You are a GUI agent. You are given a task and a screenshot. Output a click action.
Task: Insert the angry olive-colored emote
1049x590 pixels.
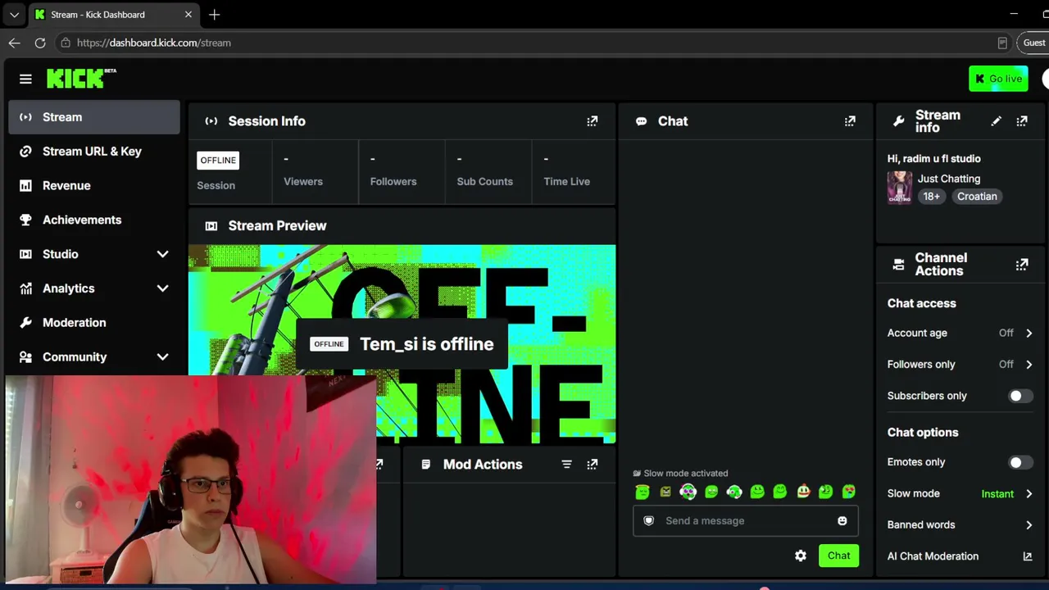point(665,492)
